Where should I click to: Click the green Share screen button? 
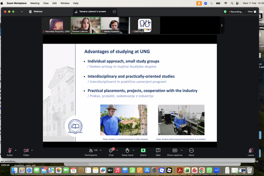pos(143,152)
